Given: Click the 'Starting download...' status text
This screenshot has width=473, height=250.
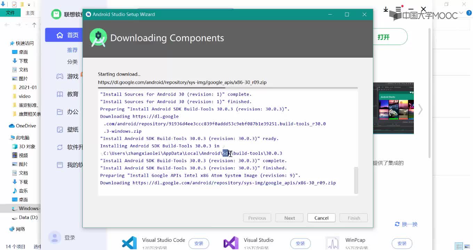Looking at the screenshot, I should point(119,74).
